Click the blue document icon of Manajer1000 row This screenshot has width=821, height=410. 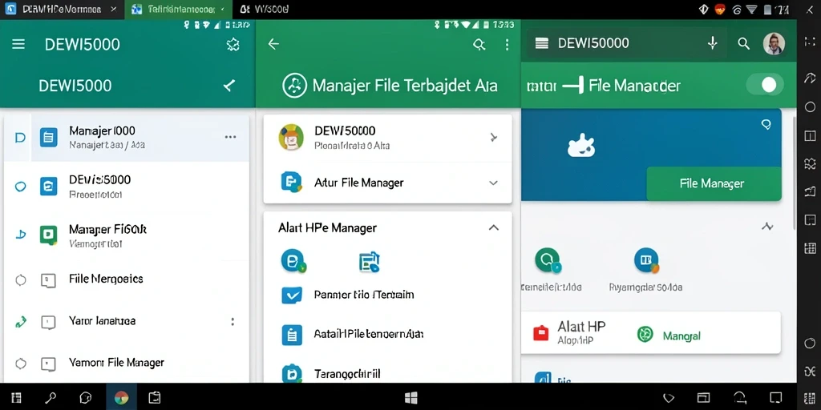coord(49,138)
